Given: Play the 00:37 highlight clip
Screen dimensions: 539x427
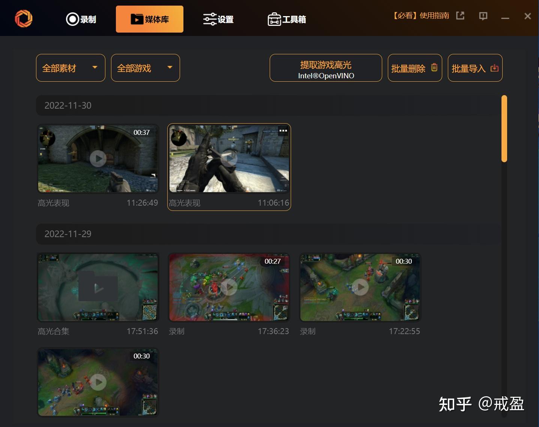Looking at the screenshot, I should [98, 159].
